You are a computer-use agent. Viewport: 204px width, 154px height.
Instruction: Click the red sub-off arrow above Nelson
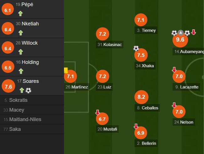pyautogui.click(x=174, y=105)
